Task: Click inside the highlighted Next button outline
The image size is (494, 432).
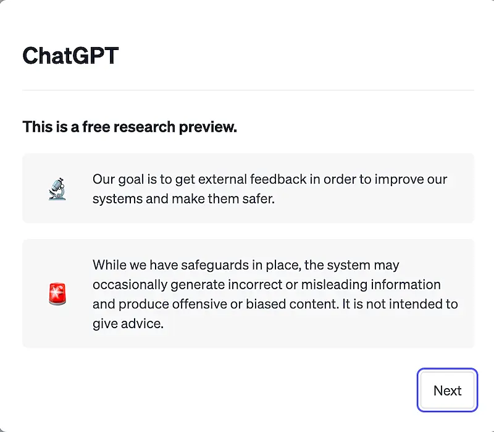Action: click(x=446, y=390)
